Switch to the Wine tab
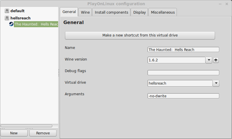The image size is (232, 139). pos(85,12)
